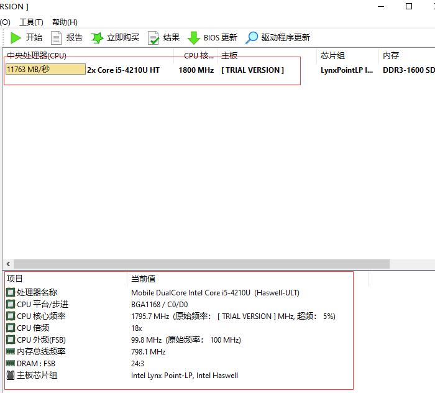Click the 主板芯片组 row icon
The image size is (435, 393).
click(11, 376)
